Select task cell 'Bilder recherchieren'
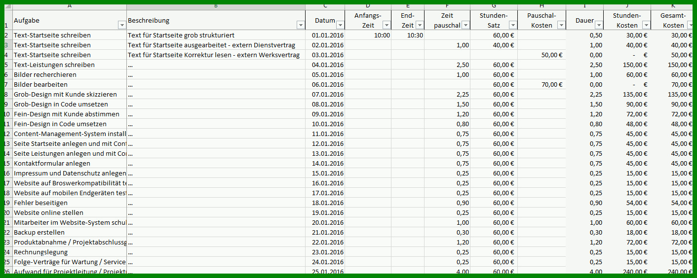The width and height of the screenshot is (697, 278). (x=69, y=74)
